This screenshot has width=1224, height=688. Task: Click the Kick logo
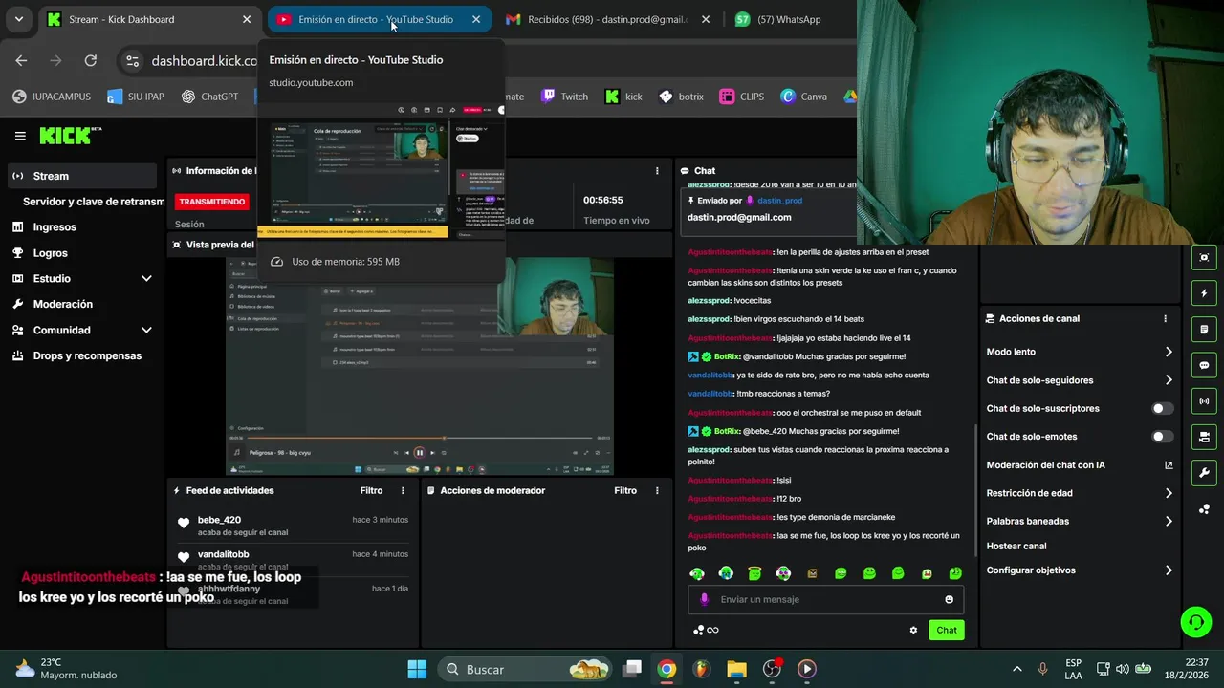pos(70,136)
